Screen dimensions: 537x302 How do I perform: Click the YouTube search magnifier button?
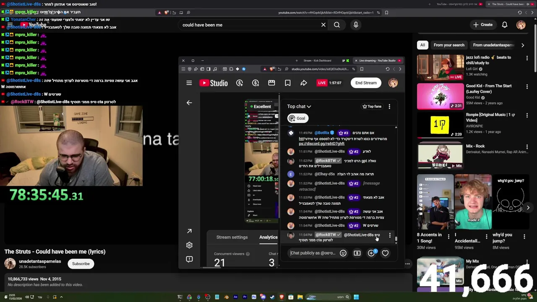point(337,25)
